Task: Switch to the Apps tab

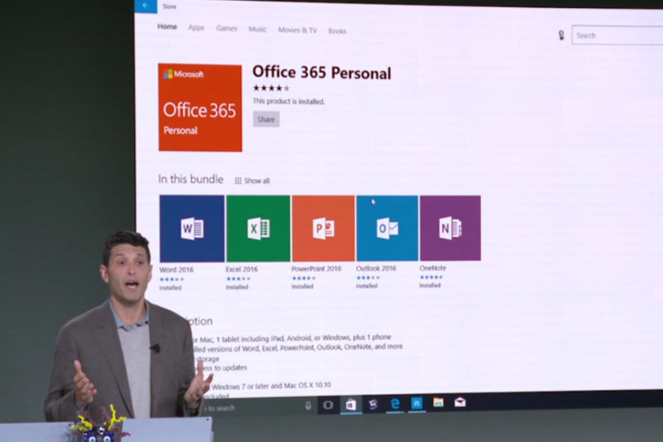Action: coord(196,28)
